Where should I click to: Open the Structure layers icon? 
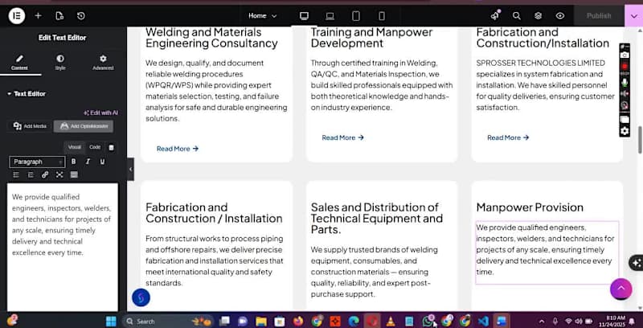(538, 16)
